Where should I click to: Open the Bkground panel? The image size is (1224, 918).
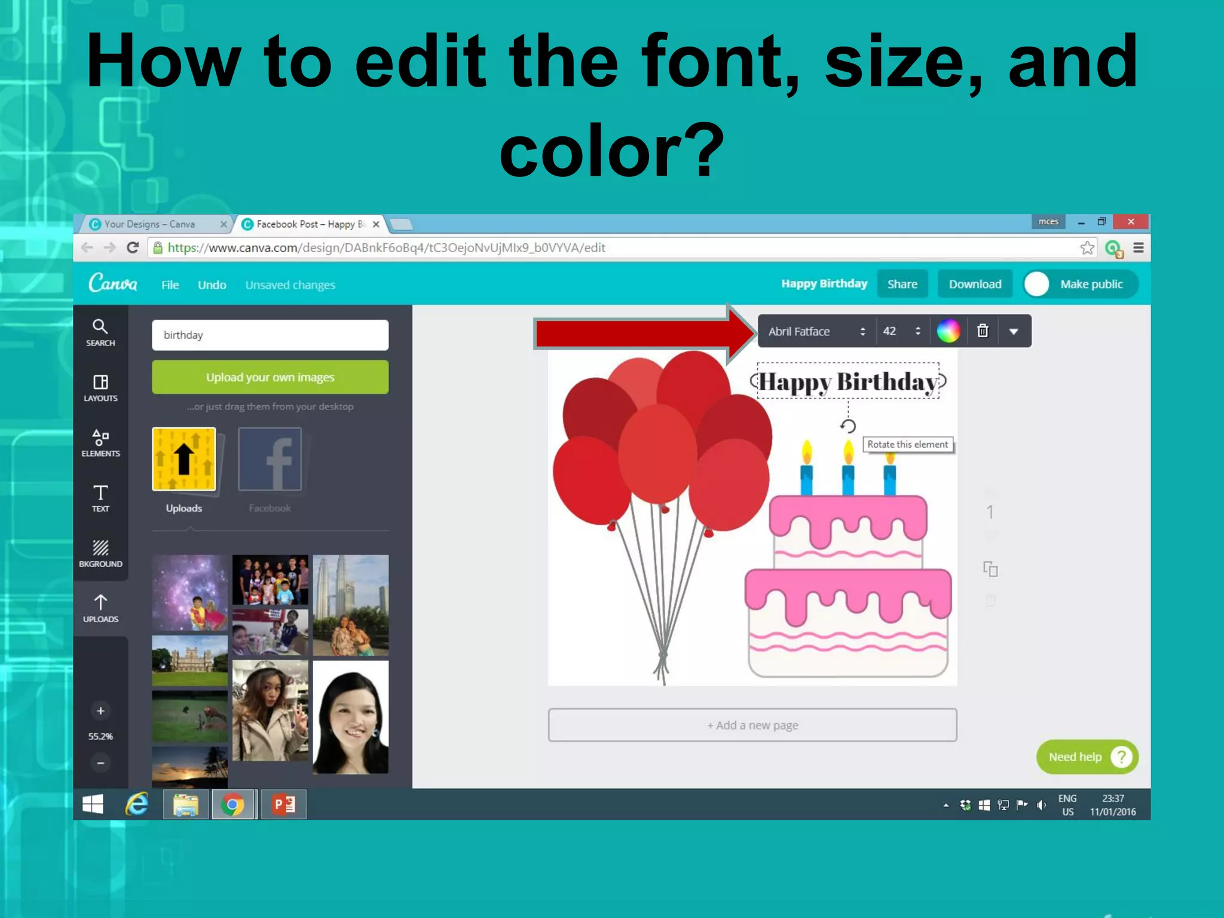pyautogui.click(x=100, y=553)
